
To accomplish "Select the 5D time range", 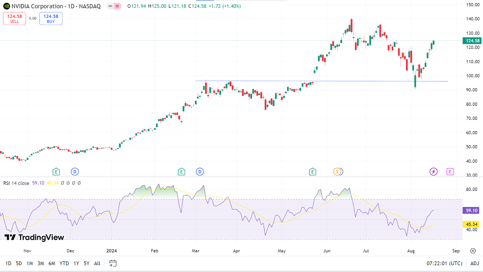I will [x=19, y=263].
